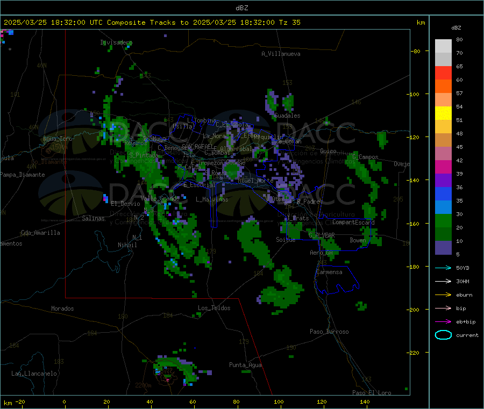Viewport: 484px width, 409px height.
Task: Click the Carmensa map label
Action: click(x=329, y=272)
